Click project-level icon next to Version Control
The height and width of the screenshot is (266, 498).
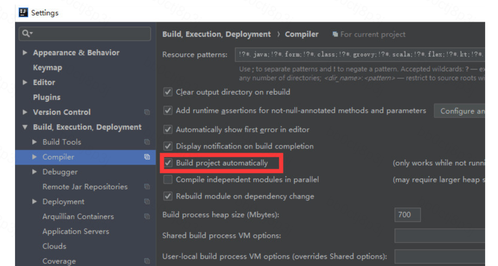click(147, 112)
